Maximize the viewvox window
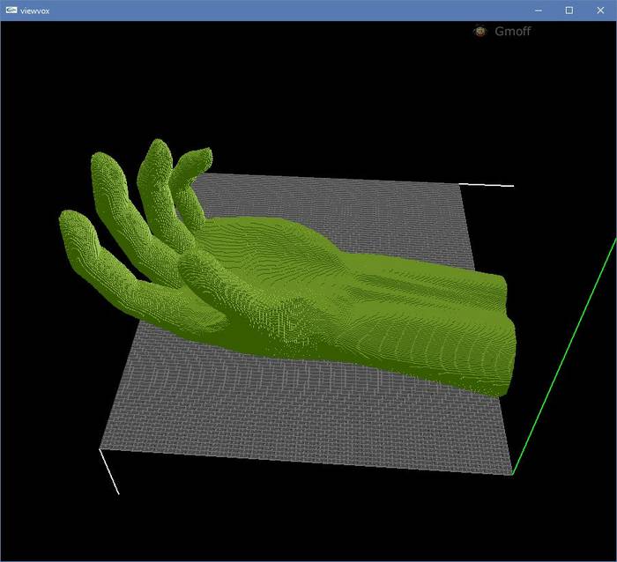 569,11
